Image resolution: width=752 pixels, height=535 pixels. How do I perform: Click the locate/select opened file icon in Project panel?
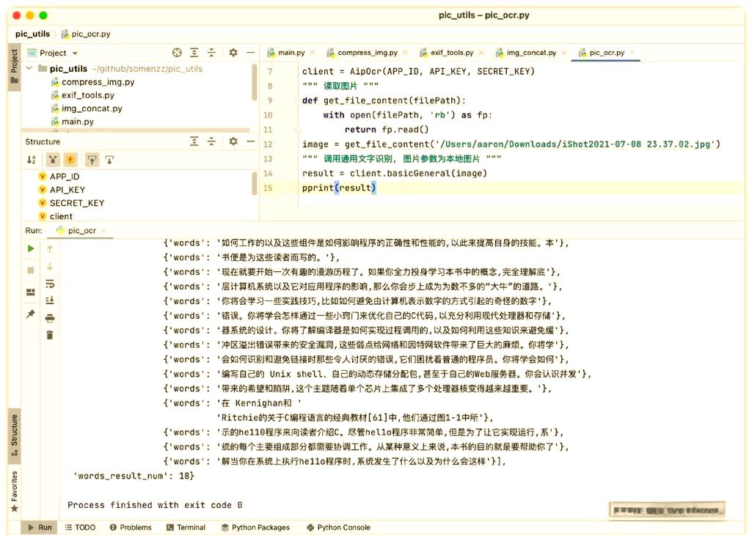pyautogui.click(x=177, y=53)
